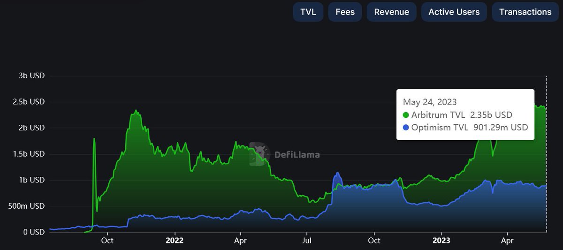Select the 2023 x-axis label
The image size is (563, 250).
point(441,241)
